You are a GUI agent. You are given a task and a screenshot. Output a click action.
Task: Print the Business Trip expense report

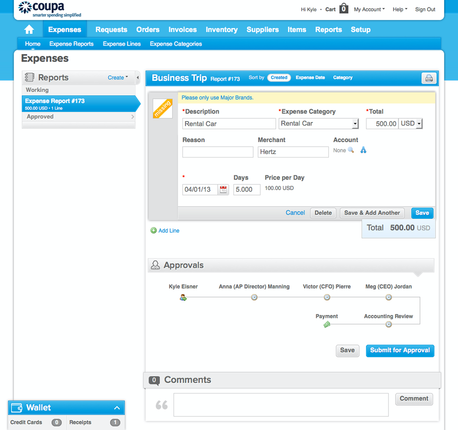(x=429, y=78)
